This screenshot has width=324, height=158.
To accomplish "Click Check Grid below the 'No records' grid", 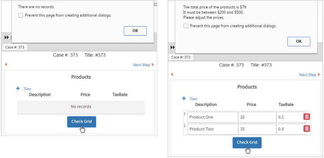I will [x=82, y=121].
